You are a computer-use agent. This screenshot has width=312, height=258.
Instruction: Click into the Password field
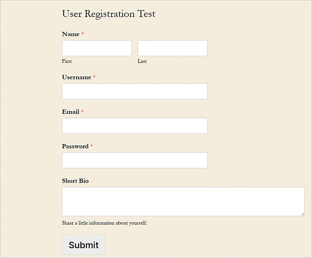(135, 160)
